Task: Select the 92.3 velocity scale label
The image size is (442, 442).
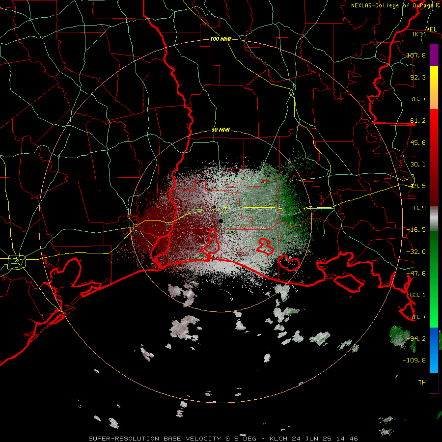Action: click(x=418, y=77)
